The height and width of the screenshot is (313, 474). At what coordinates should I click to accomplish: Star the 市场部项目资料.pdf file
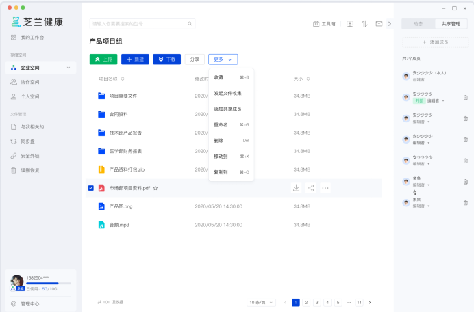[x=155, y=187]
